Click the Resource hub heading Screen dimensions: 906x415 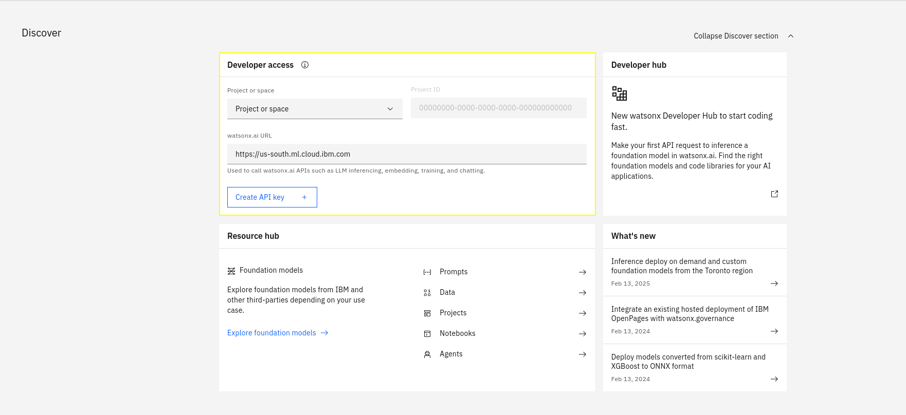[x=253, y=236]
